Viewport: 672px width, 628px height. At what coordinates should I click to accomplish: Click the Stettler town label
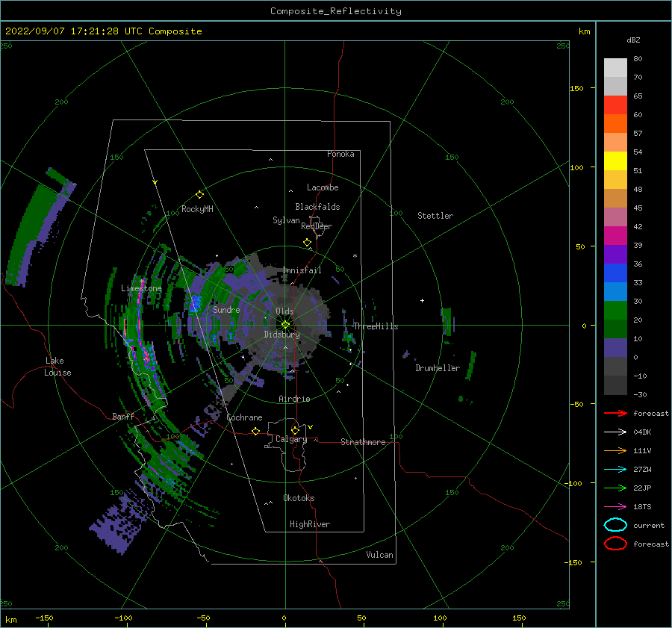pos(435,216)
